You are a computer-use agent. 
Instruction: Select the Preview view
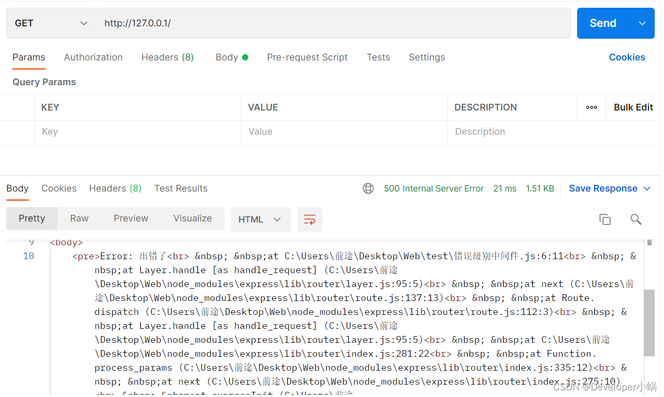(x=131, y=218)
